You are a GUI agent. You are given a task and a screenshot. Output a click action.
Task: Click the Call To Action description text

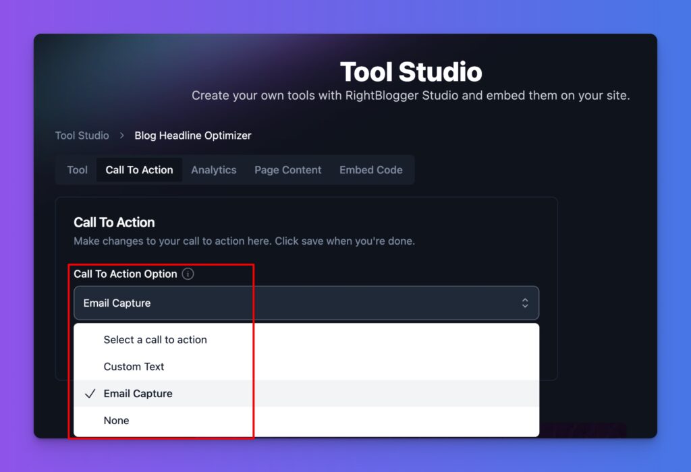(244, 241)
